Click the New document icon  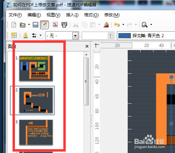click(14, 25)
